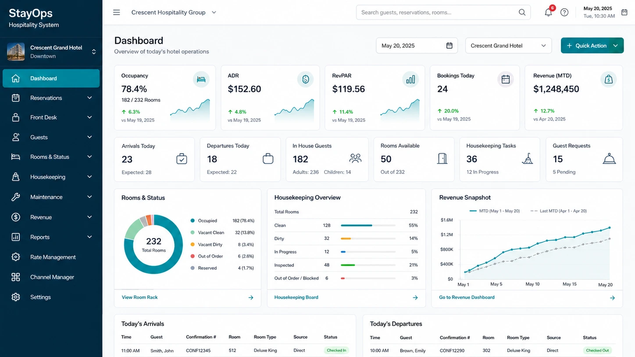Click the search magnifier icon

pos(522,12)
